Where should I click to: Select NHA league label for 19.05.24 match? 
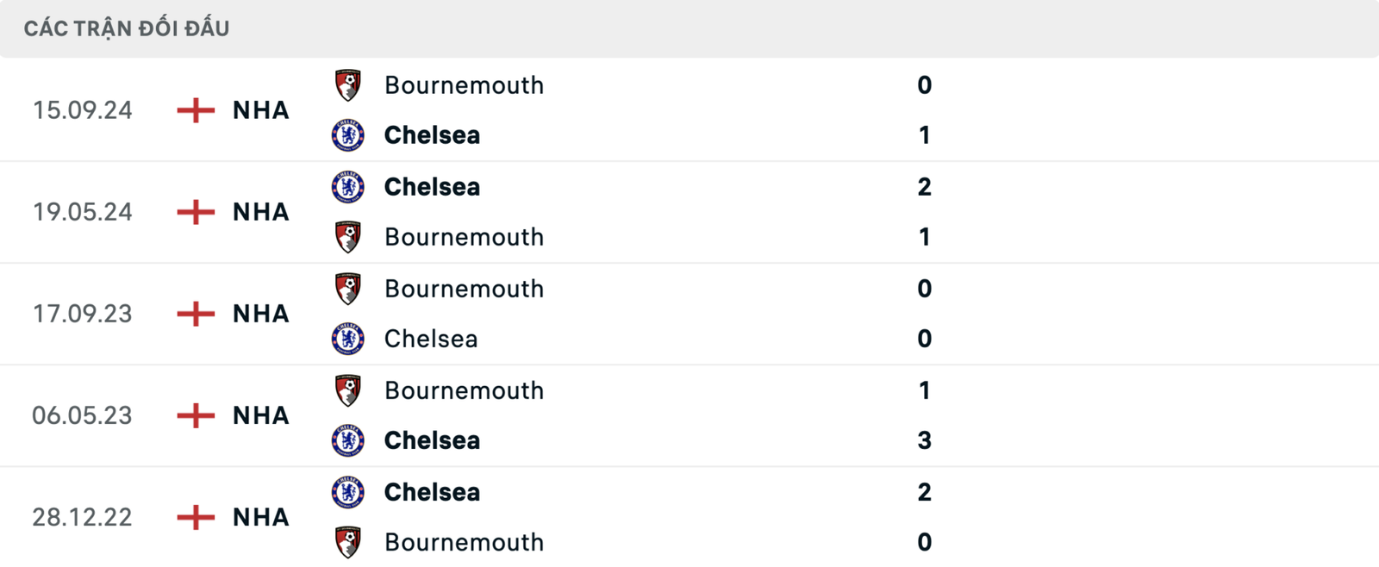click(261, 212)
